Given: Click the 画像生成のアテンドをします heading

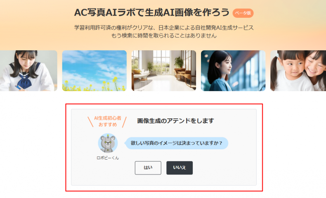Looking at the screenshot, I should 175,121.
